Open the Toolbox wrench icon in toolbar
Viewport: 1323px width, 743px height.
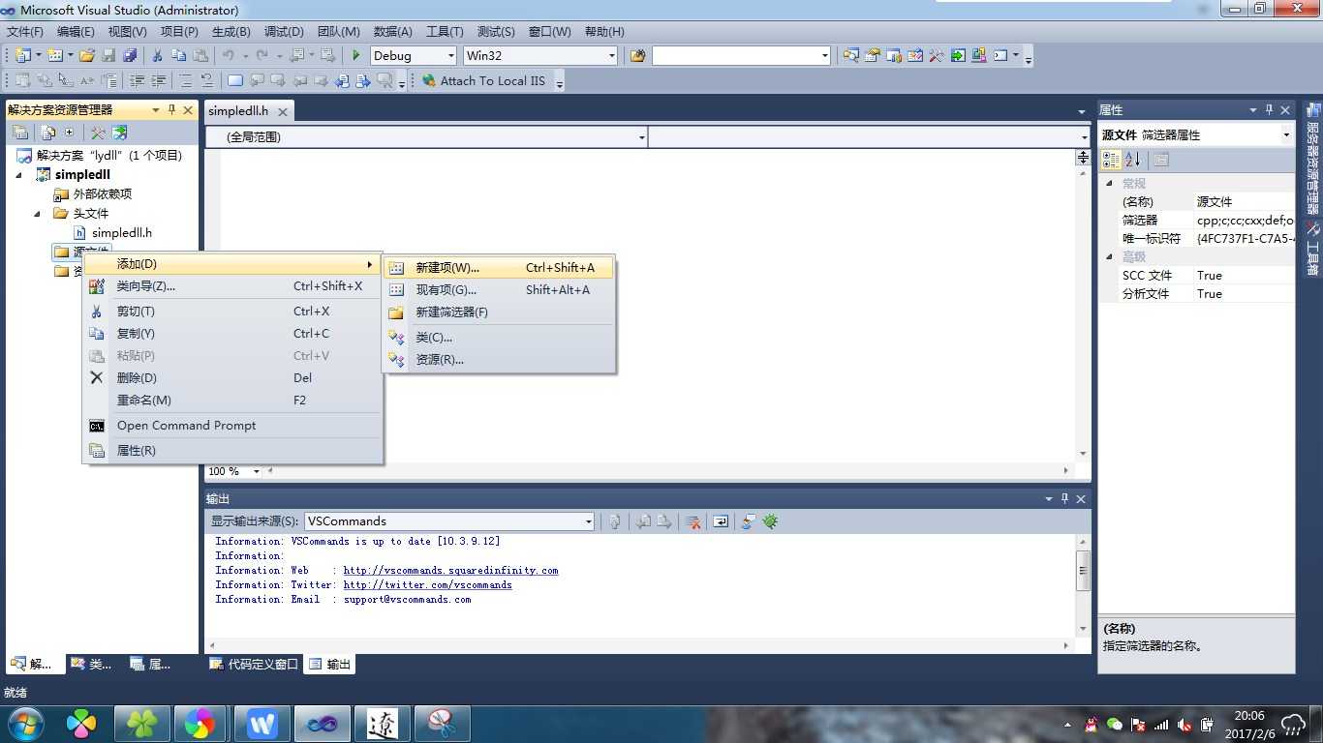coord(937,55)
